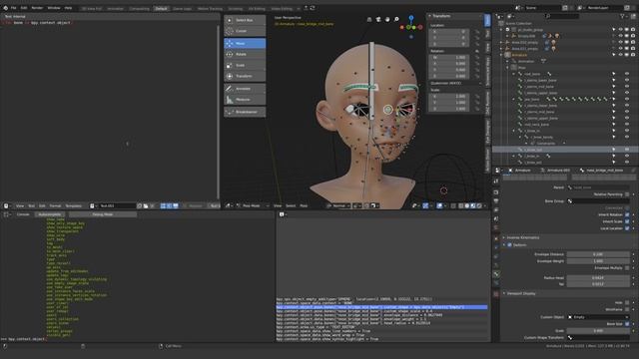The height and width of the screenshot is (359, 639).
Task: Click the new text file icon
Action: [x=140, y=206]
